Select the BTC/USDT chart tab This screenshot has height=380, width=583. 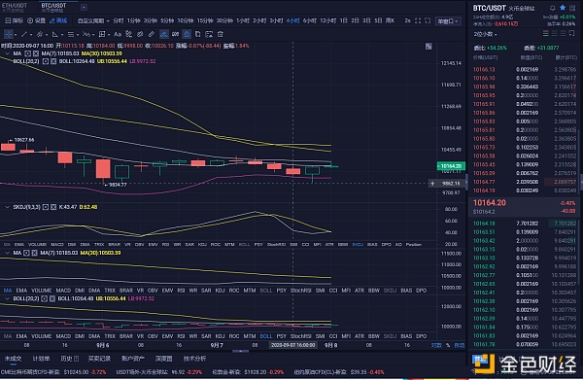53,8
